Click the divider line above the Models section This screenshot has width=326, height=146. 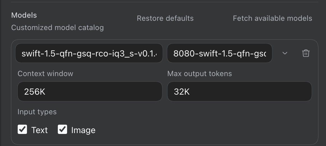164,2
